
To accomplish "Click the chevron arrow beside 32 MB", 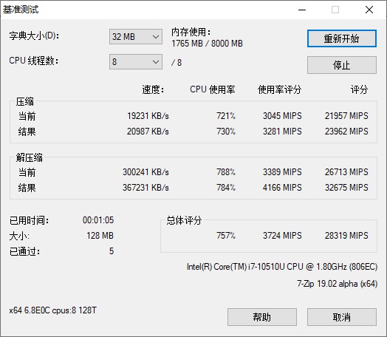I will pos(156,37).
